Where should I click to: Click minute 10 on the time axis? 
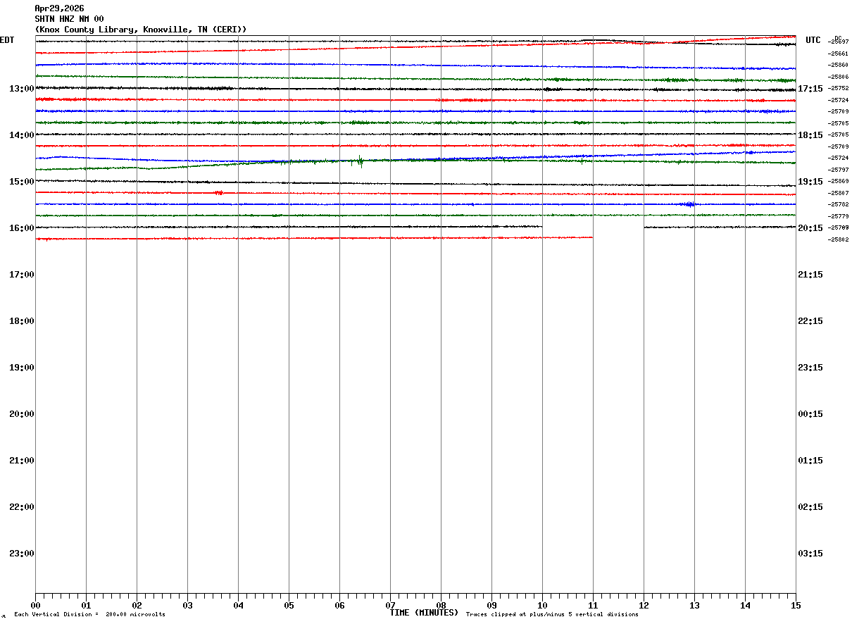tap(542, 606)
